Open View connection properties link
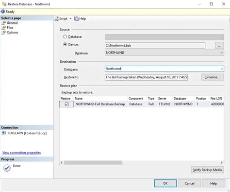 click(x=21, y=153)
